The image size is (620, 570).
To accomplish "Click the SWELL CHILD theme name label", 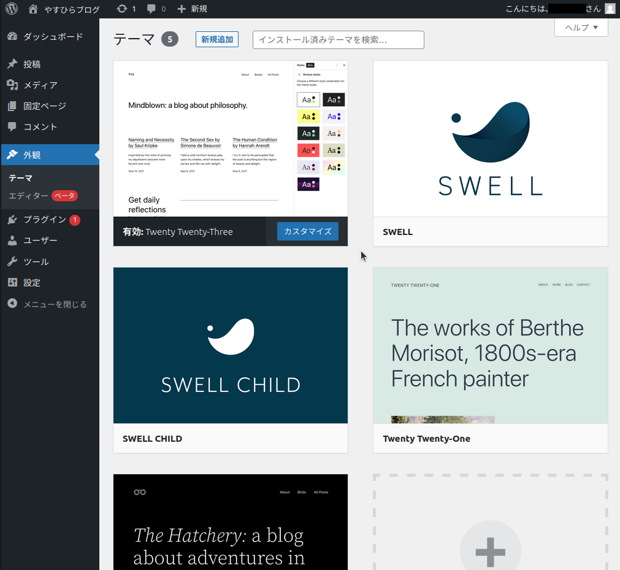I will 152,439.
